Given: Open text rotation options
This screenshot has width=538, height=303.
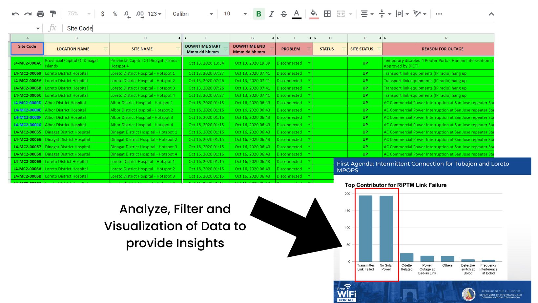Looking at the screenshot, I should pos(420,14).
